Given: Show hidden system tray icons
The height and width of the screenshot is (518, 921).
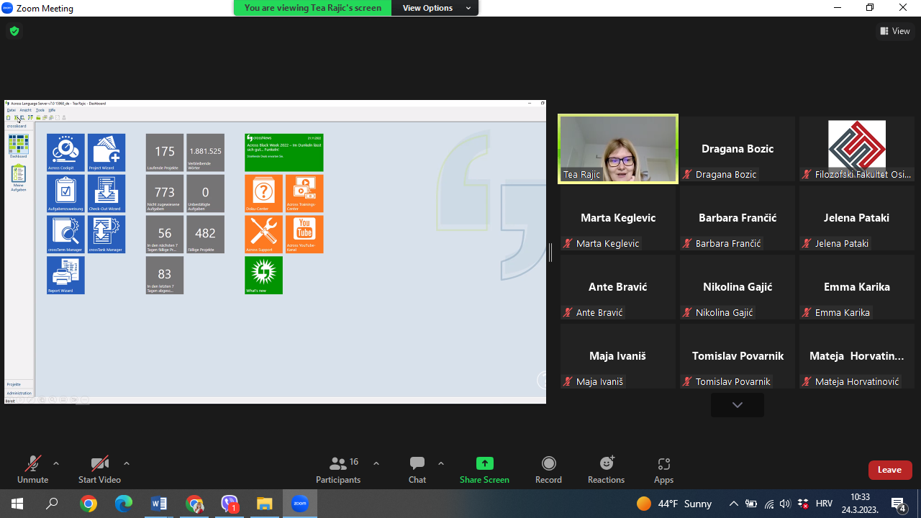Looking at the screenshot, I should (x=733, y=504).
